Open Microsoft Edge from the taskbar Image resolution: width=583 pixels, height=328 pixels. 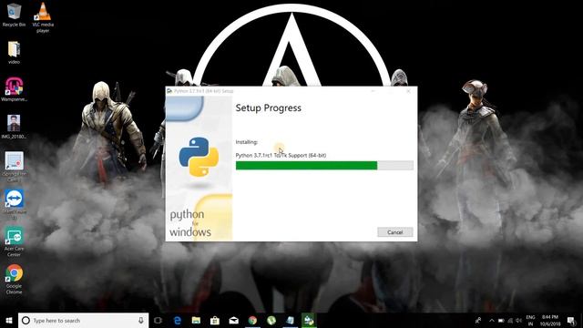(x=178, y=320)
